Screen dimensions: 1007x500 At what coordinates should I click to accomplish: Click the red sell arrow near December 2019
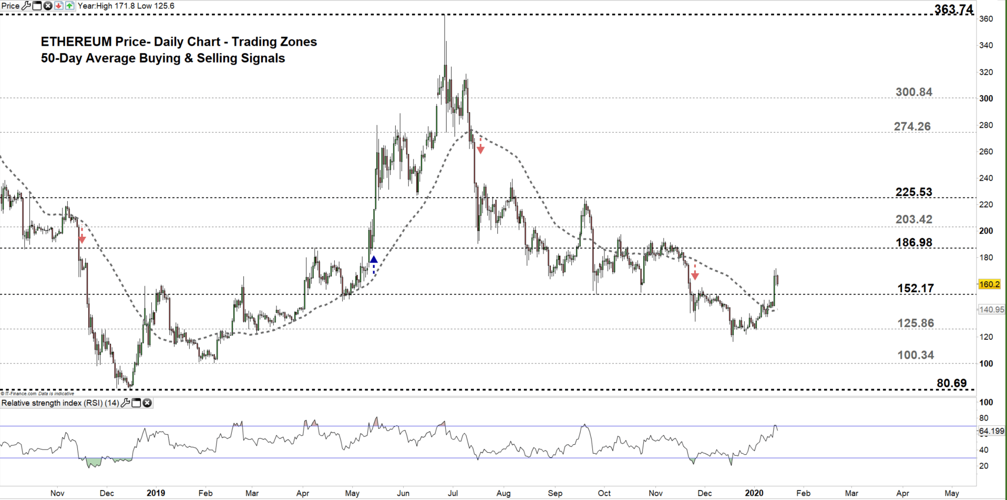(x=695, y=272)
